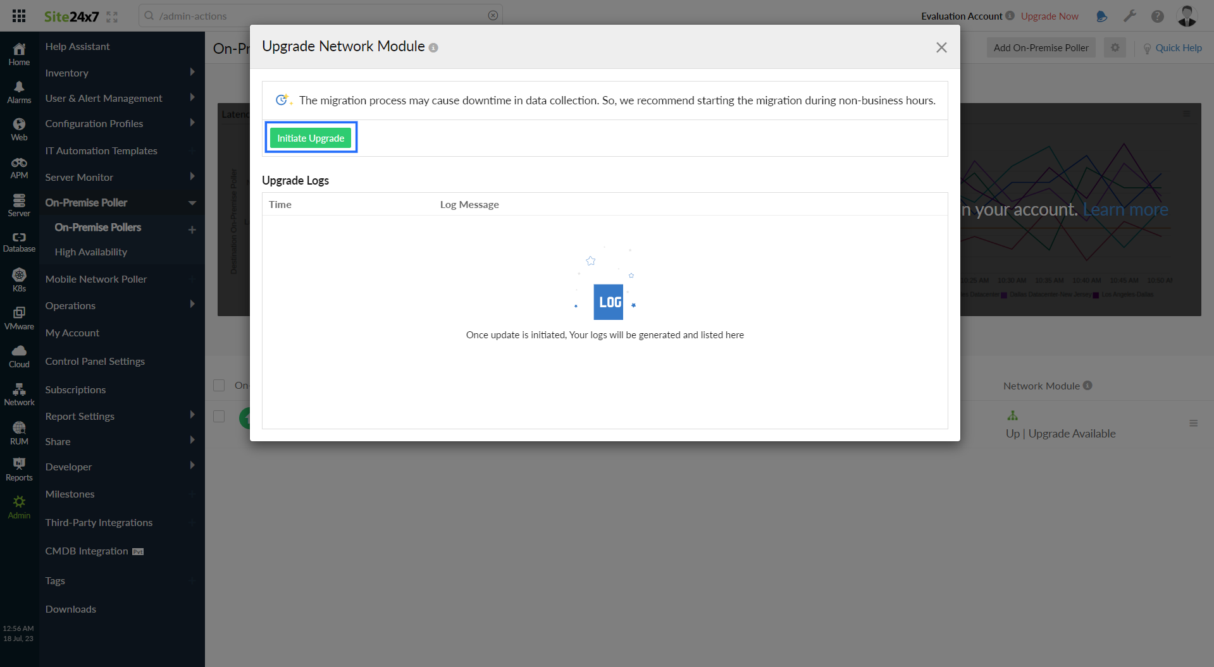Close the Upgrade Network Module dialog
Viewport: 1214px width, 667px height.
941,47
